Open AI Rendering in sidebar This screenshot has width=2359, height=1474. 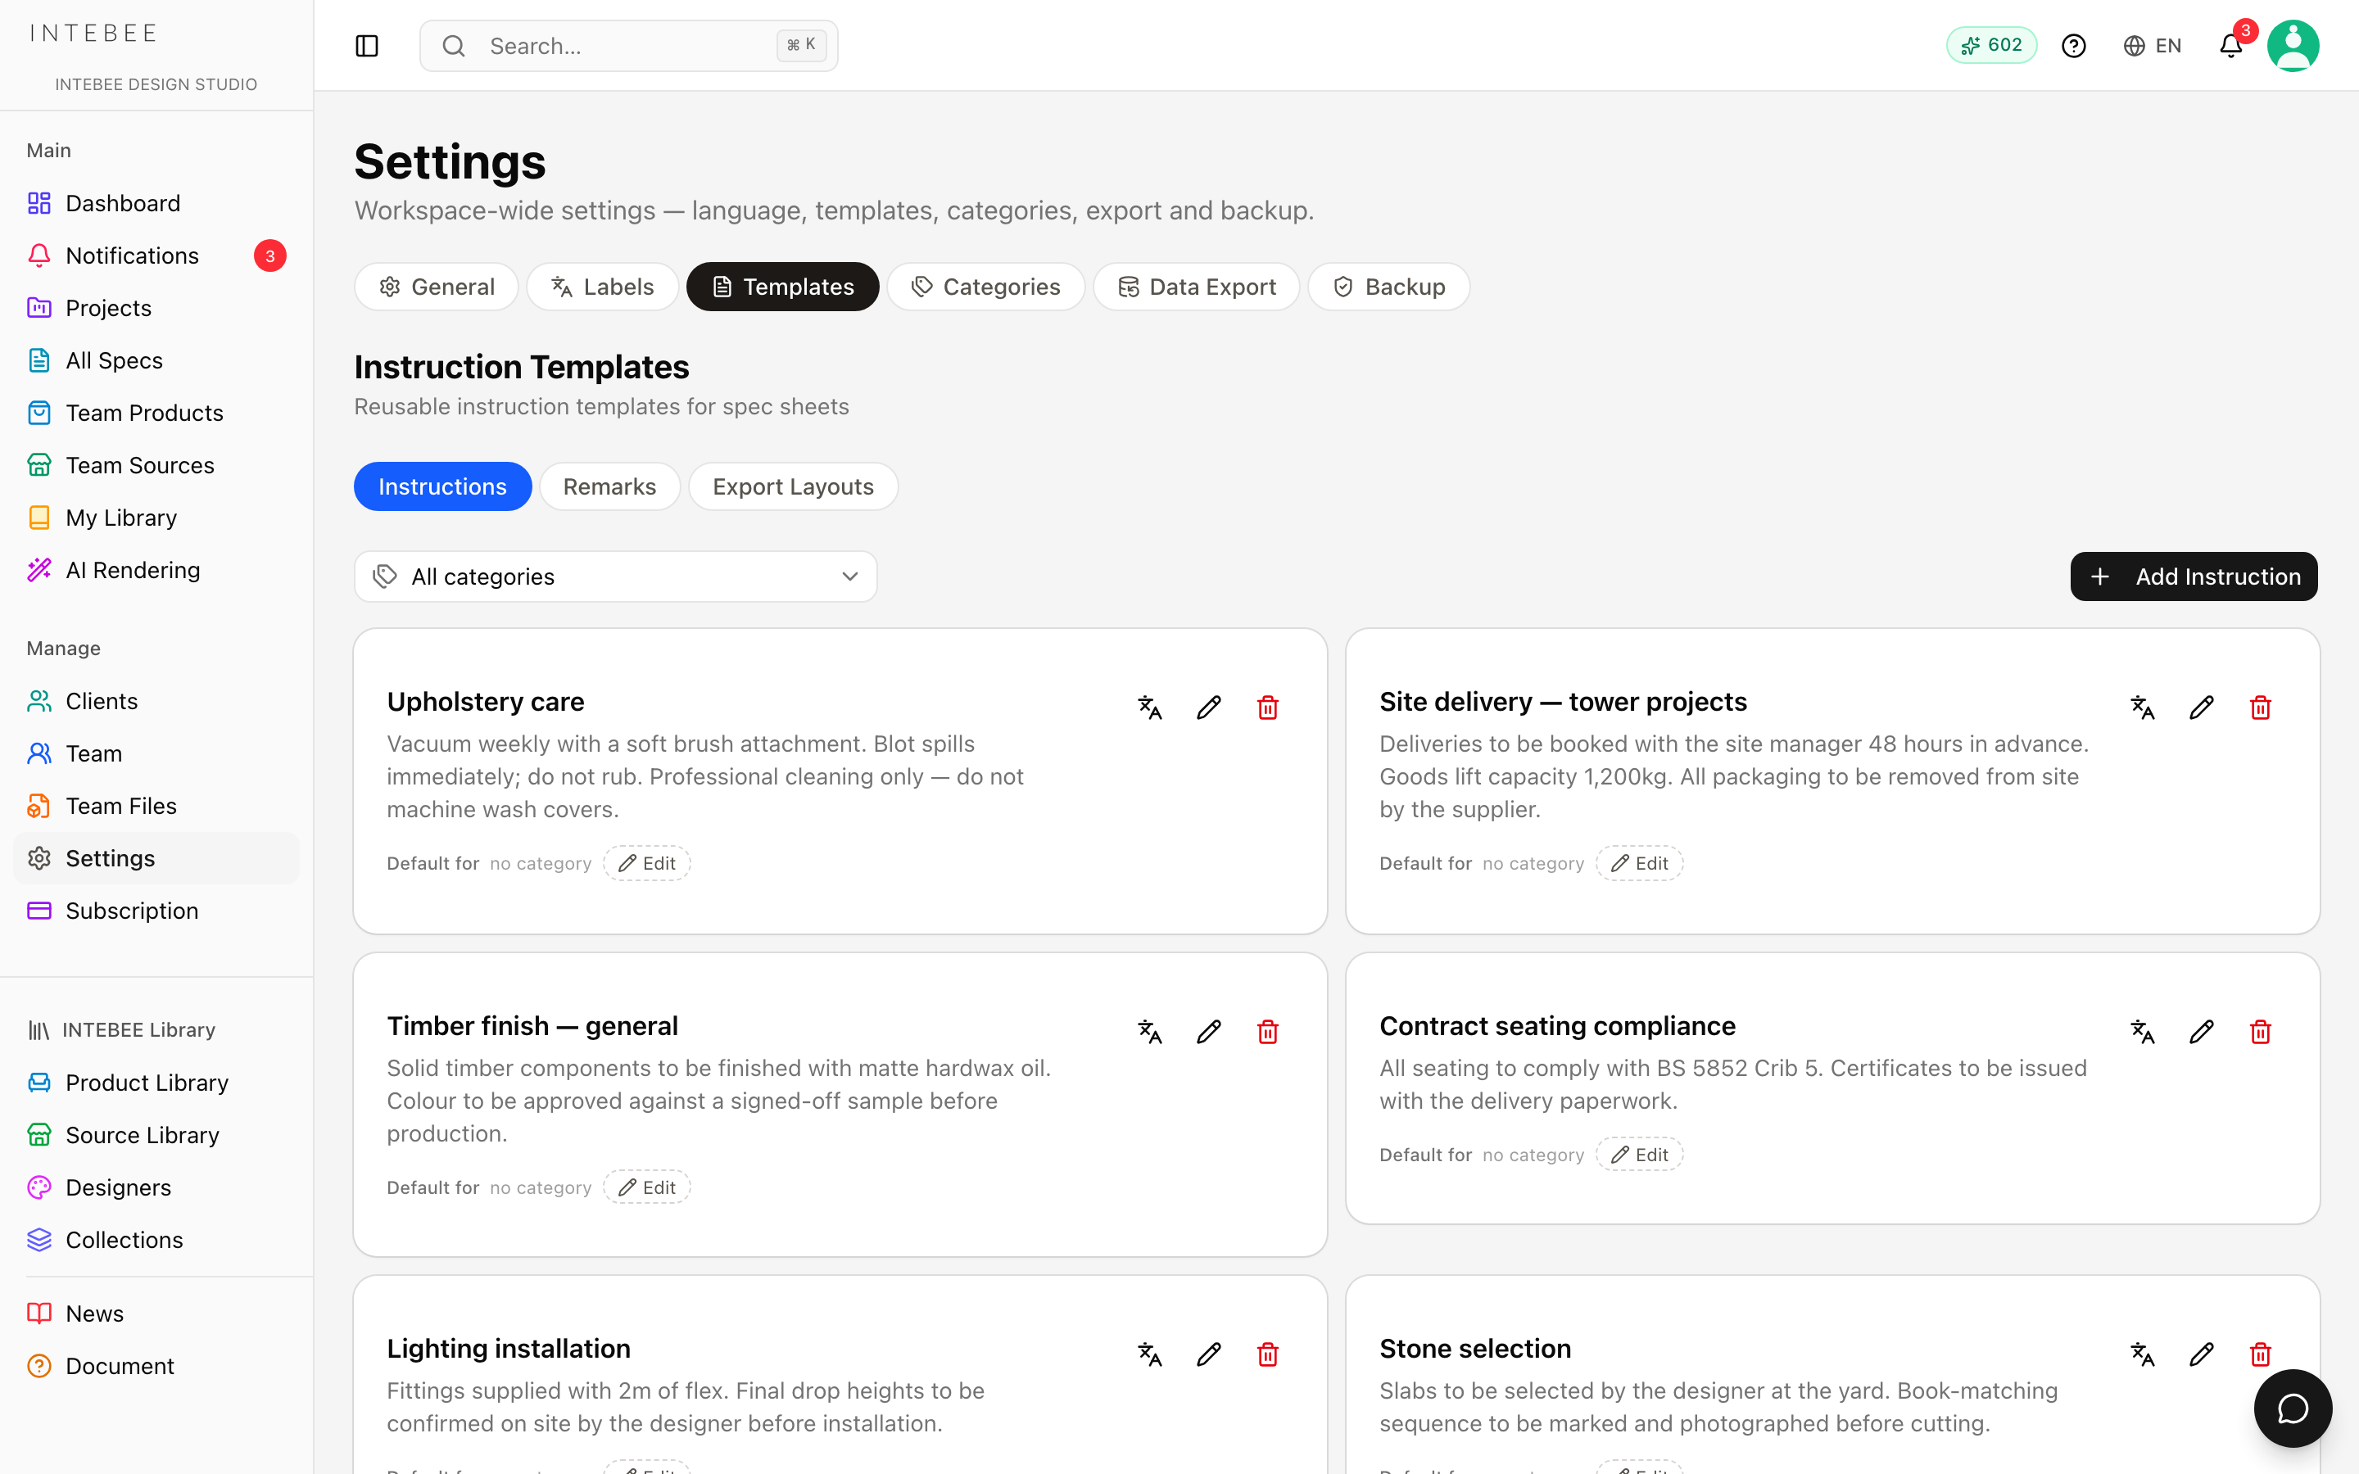[x=156, y=570]
